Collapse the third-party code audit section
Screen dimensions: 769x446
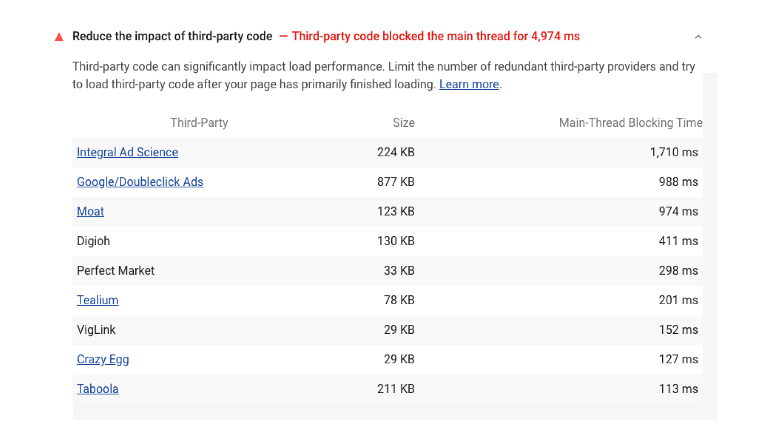(698, 36)
